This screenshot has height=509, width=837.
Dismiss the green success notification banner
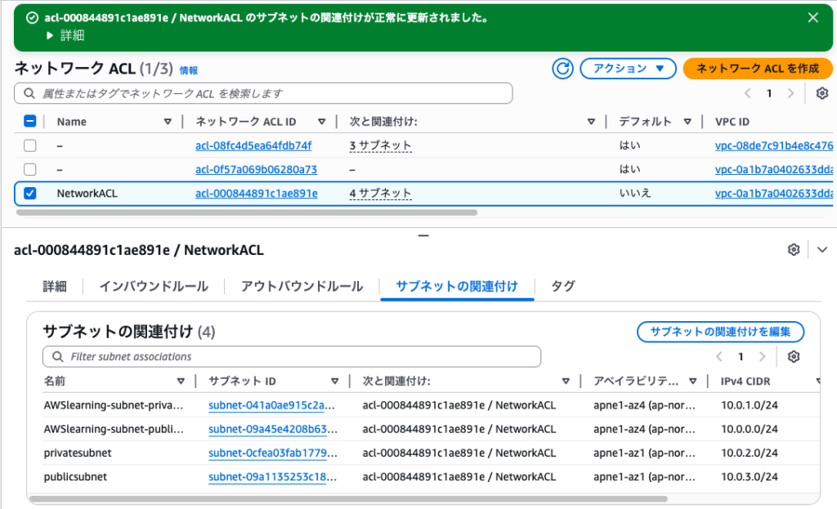click(812, 17)
